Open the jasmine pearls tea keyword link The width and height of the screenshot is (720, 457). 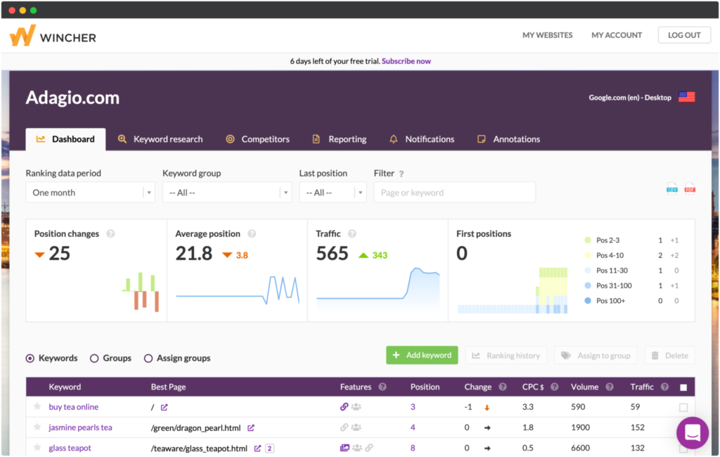click(x=80, y=427)
